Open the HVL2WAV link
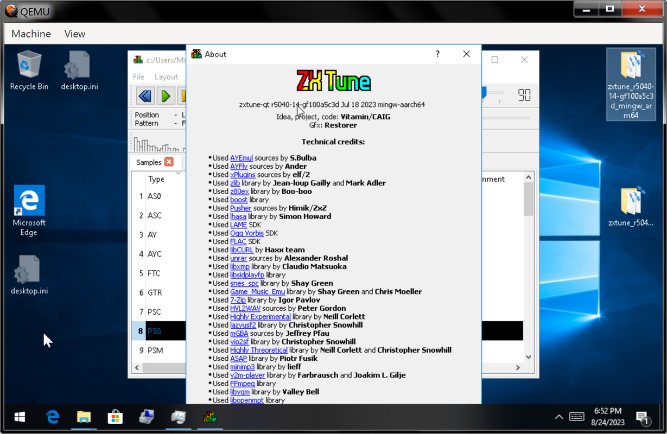This screenshot has width=667, height=434. coord(245,308)
